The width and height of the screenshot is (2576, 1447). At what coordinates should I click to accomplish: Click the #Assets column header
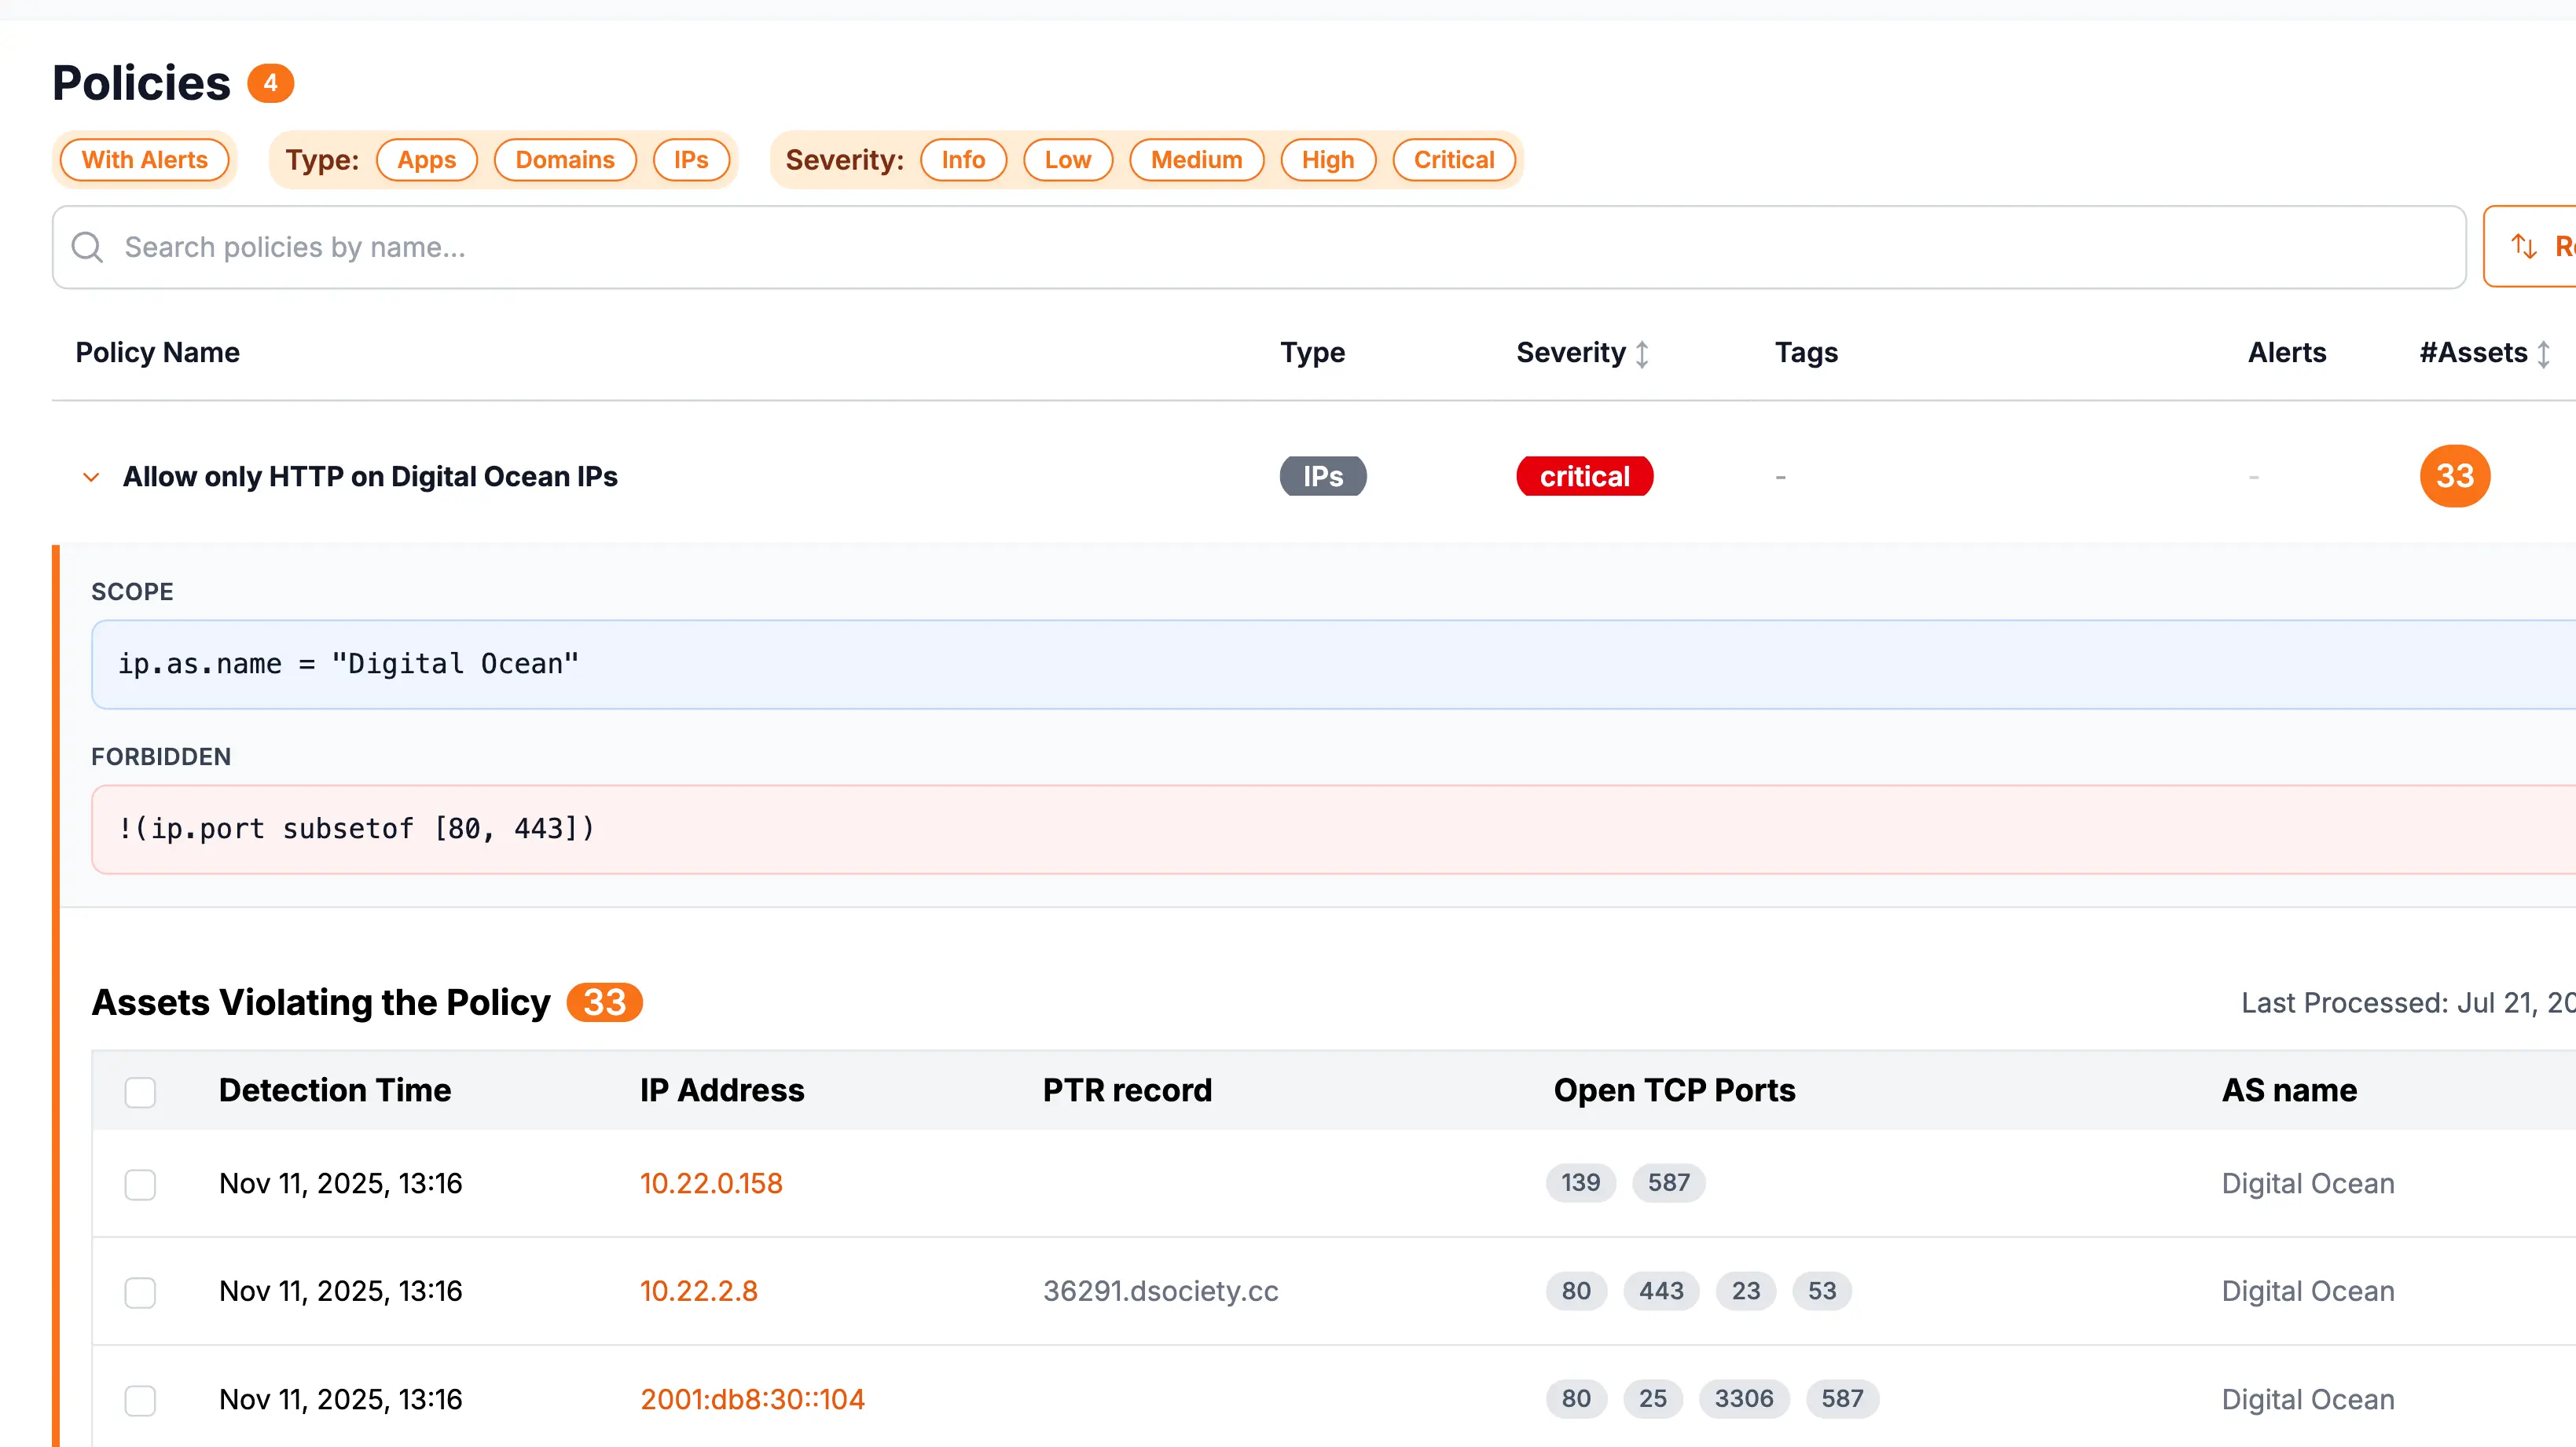point(2473,353)
